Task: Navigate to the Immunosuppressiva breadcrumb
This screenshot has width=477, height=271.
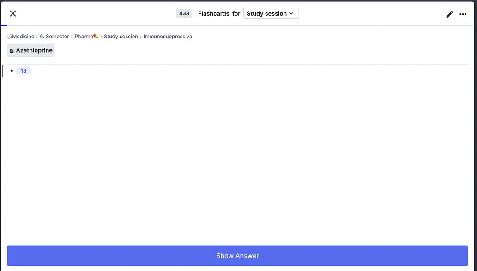Action: pos(168,36)
